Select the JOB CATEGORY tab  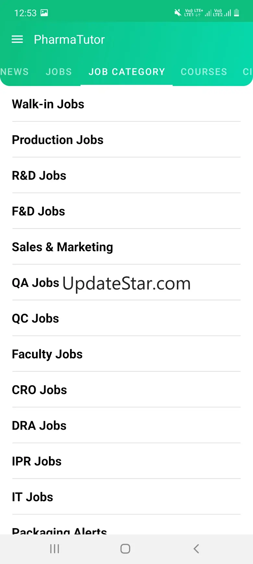click(127, 72)
